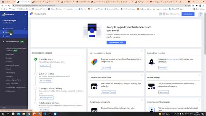Dismiss the Customize your About Us card
The image size is (206, 116).
(199, 100)
